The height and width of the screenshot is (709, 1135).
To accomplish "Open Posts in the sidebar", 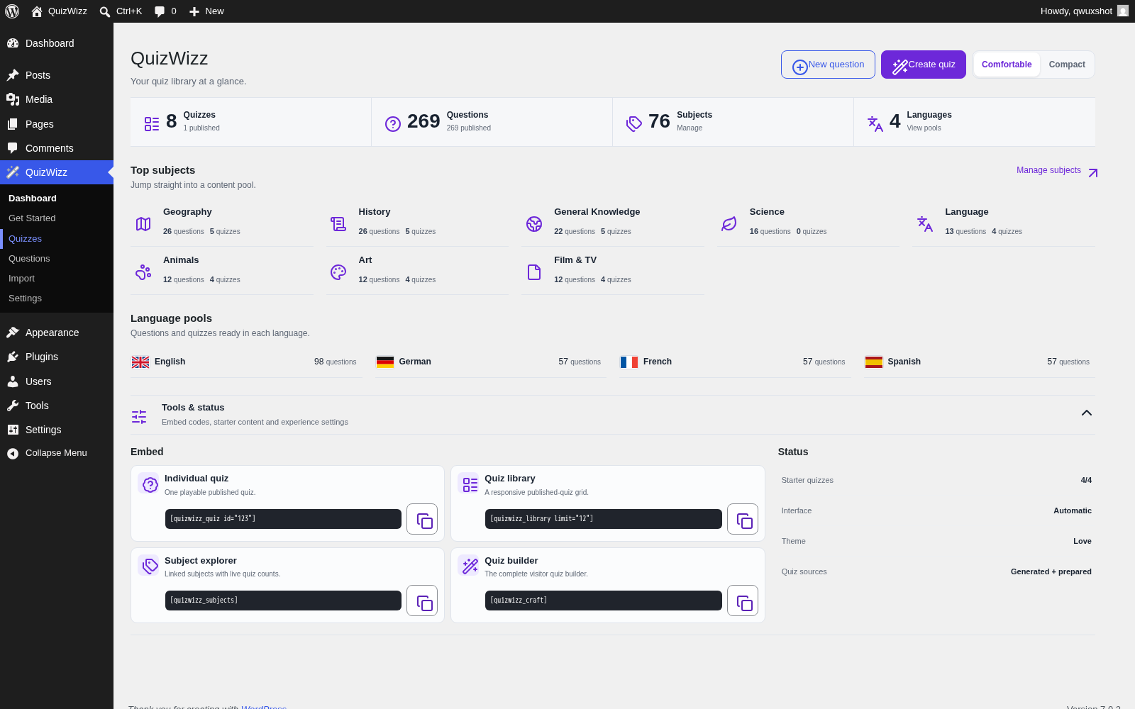I will tap(57, 75).
